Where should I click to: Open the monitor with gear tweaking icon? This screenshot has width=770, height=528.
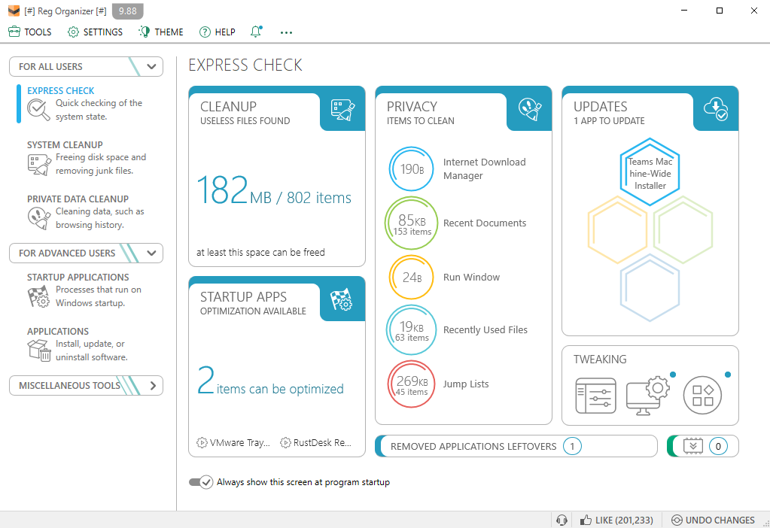click(x=648, y=396)
